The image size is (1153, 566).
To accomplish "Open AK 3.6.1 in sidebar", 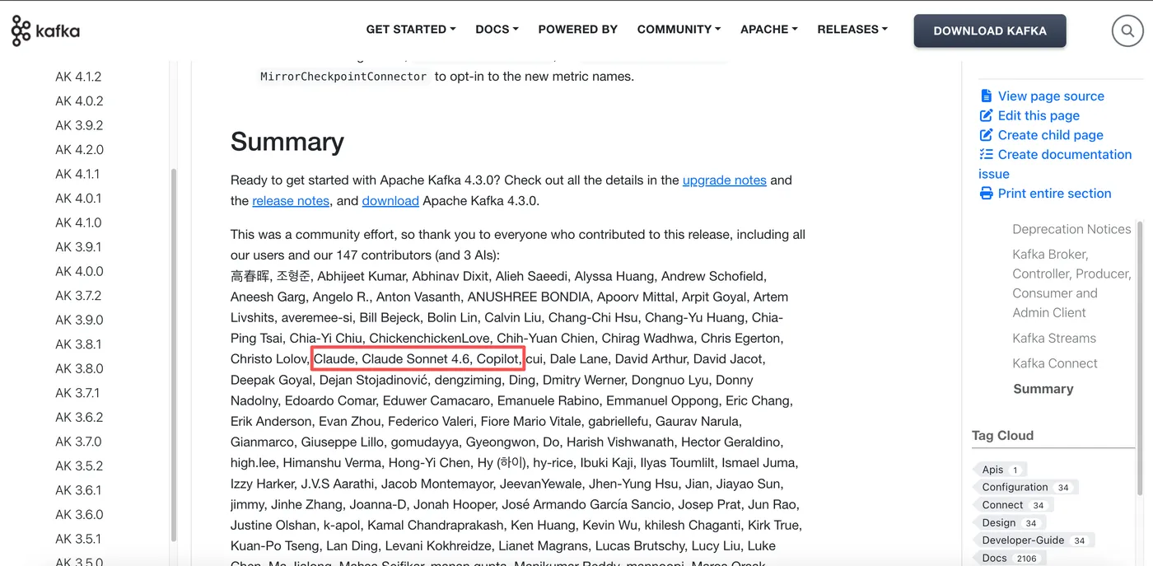I will click(x=78, y=489).
